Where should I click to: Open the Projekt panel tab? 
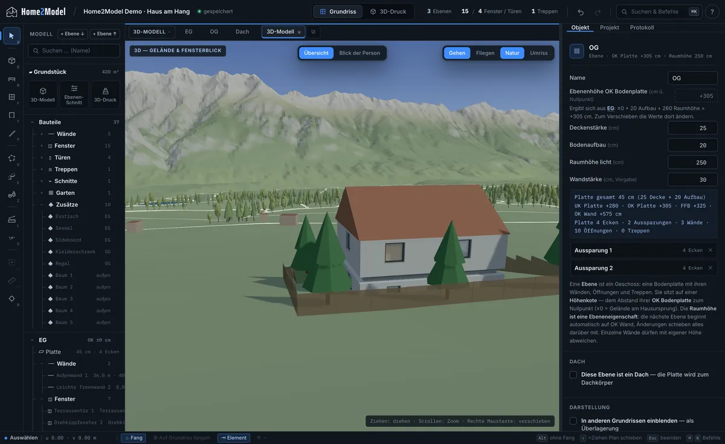tap(610, 28)
